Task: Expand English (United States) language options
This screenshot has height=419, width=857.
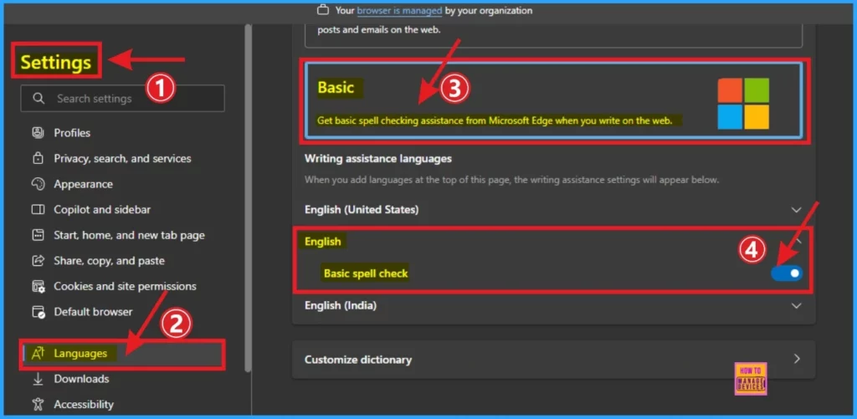Action: point(797,210)
